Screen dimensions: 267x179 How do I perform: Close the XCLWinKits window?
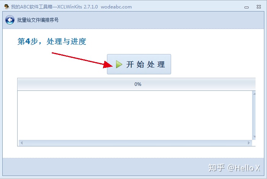tap(259, 7)
